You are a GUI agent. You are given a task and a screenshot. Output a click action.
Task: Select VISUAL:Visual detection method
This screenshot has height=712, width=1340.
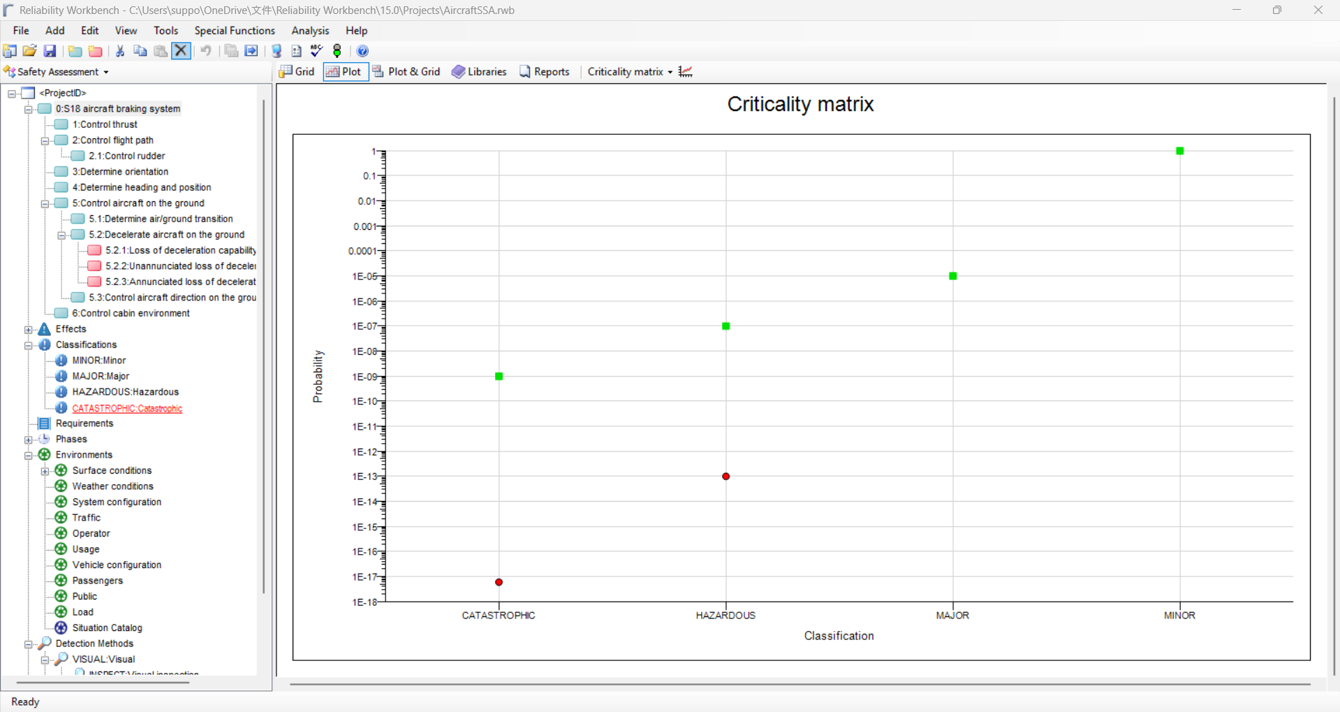103,659
